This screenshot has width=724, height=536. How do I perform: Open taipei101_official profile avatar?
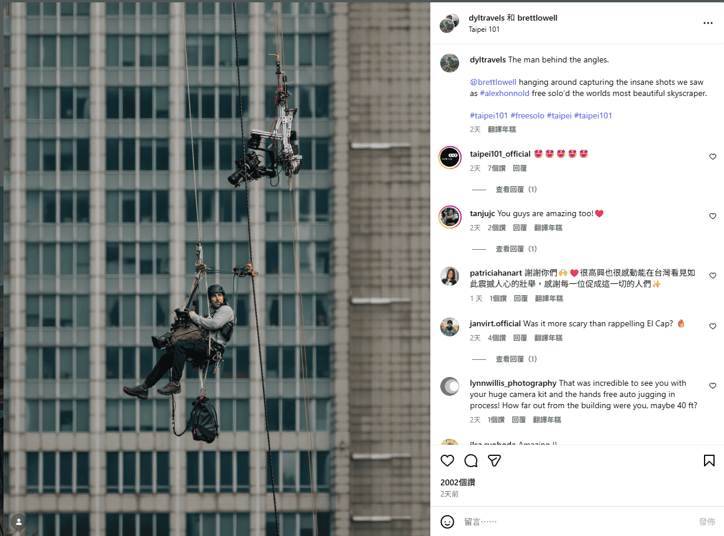[450, 157]
